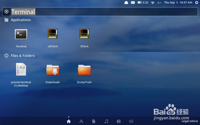This screenshot has height=125, width=200.
Task: Open gnome-terminal (1).desktop file
Action: [21, 70]
